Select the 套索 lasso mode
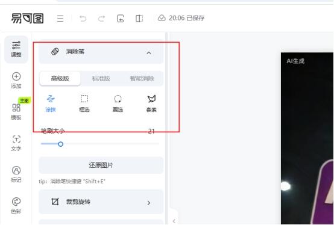This screenshot has width=334, height=225. 151,103
